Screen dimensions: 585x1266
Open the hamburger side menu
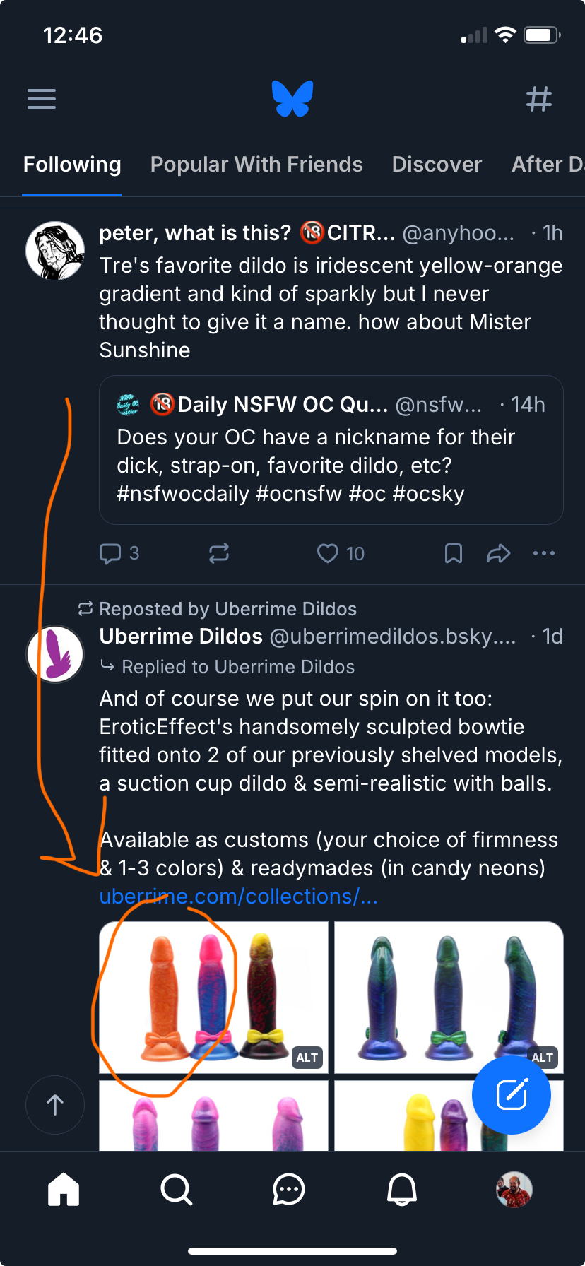[x=42, y=99]
